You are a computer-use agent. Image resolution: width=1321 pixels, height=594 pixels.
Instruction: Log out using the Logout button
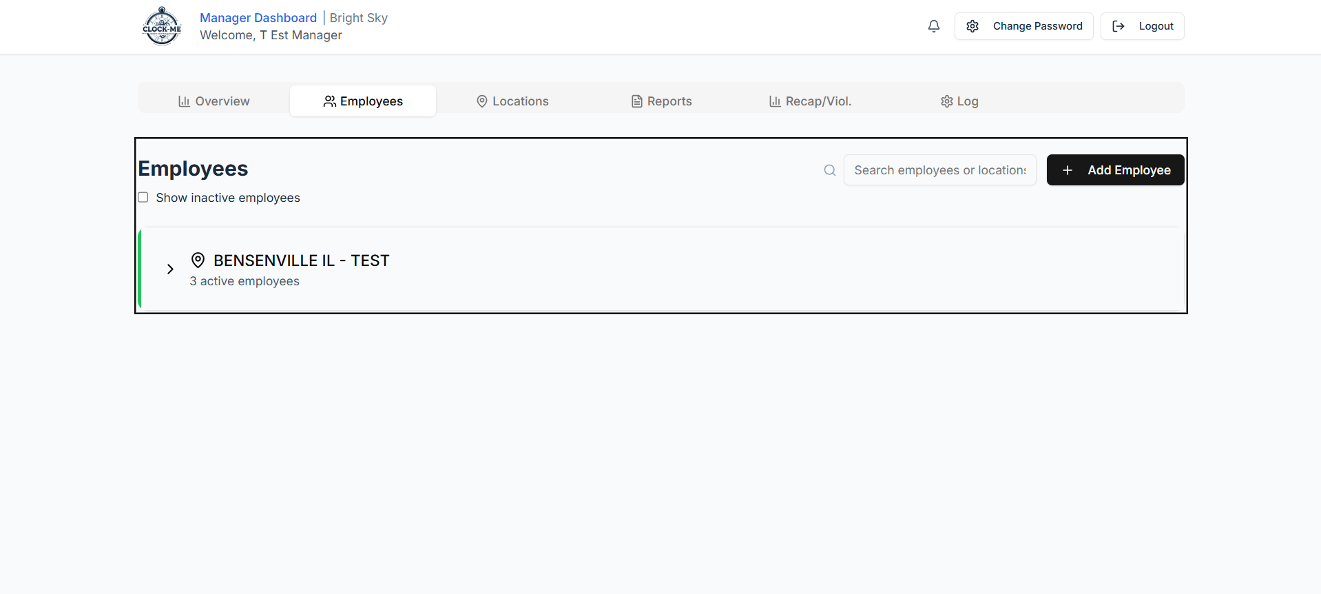point(1142,26)
